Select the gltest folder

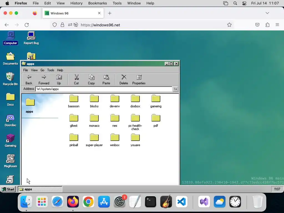(x=74, y=121)
